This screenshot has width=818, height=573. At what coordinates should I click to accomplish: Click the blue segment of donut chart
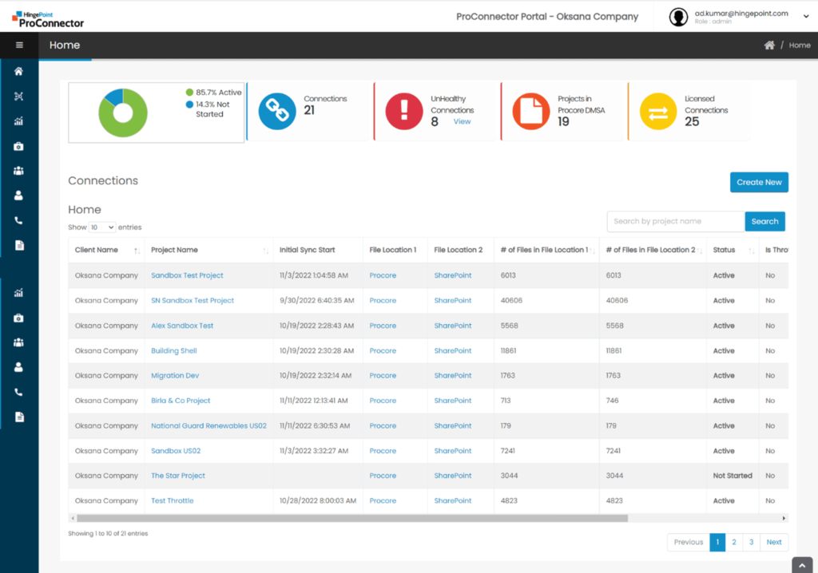pyautogui.click(x=115, y=96)
